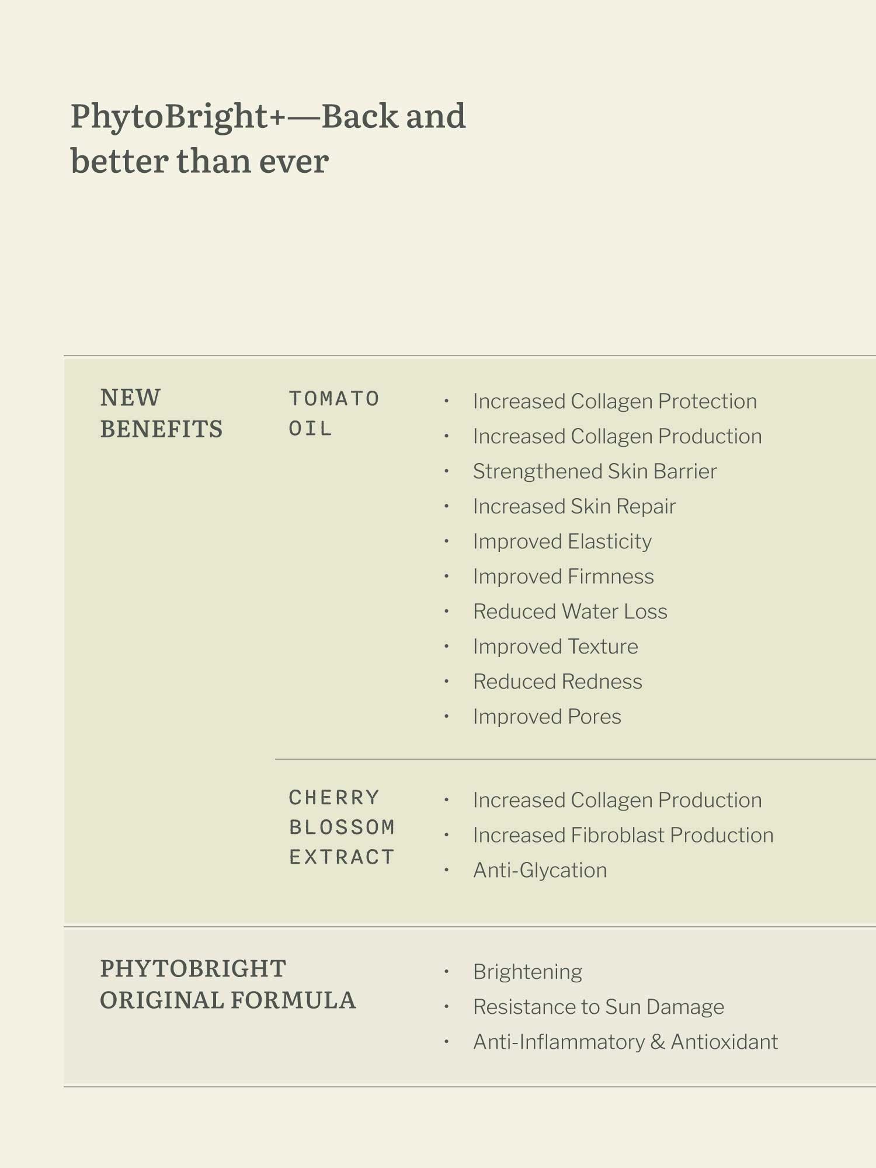Select the "PHYTOBRIGHT ORIGINAL FORMULA" heading
Image resolution: width=876 pixels, height=1168 pixels.
[228, 985]
